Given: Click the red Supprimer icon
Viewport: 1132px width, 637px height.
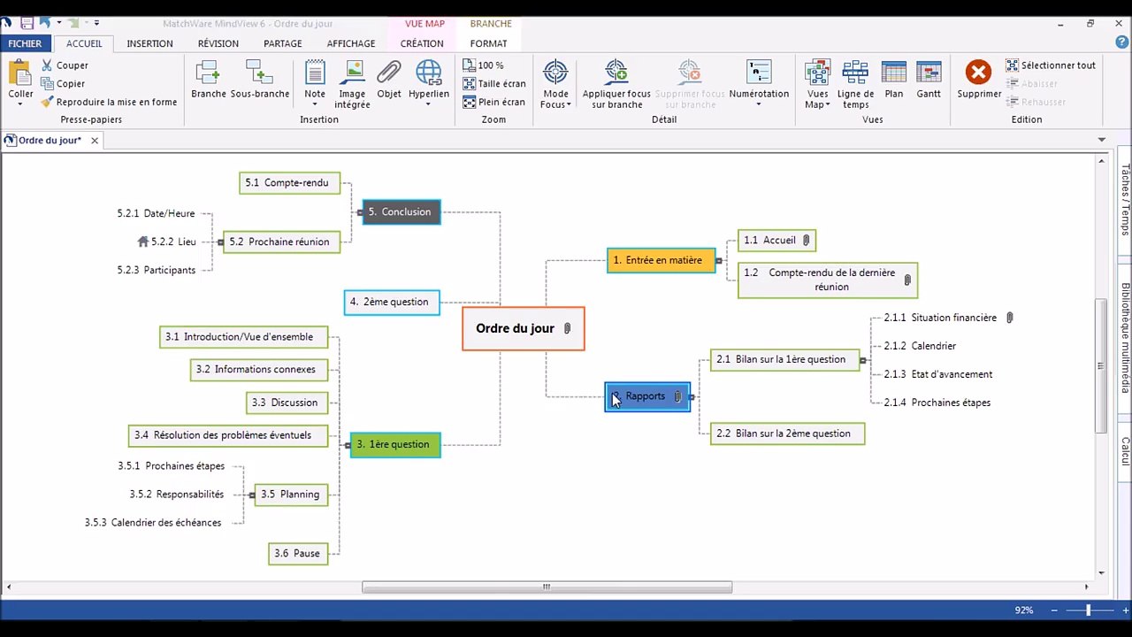Looking at the screenshot, I should click(x=978, y=73).
